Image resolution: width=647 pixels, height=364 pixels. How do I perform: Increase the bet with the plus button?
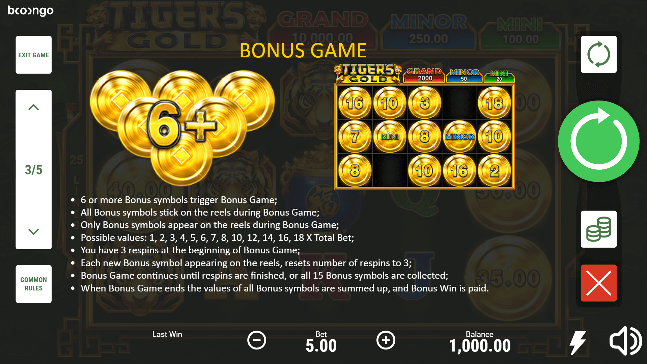coord(386,340)
